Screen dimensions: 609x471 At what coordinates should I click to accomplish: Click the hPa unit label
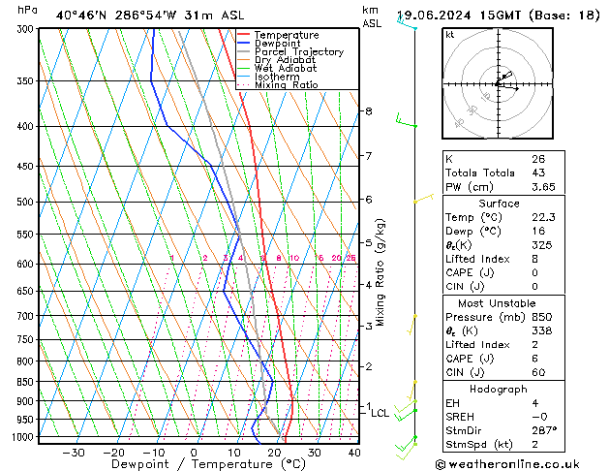[27, 10]
